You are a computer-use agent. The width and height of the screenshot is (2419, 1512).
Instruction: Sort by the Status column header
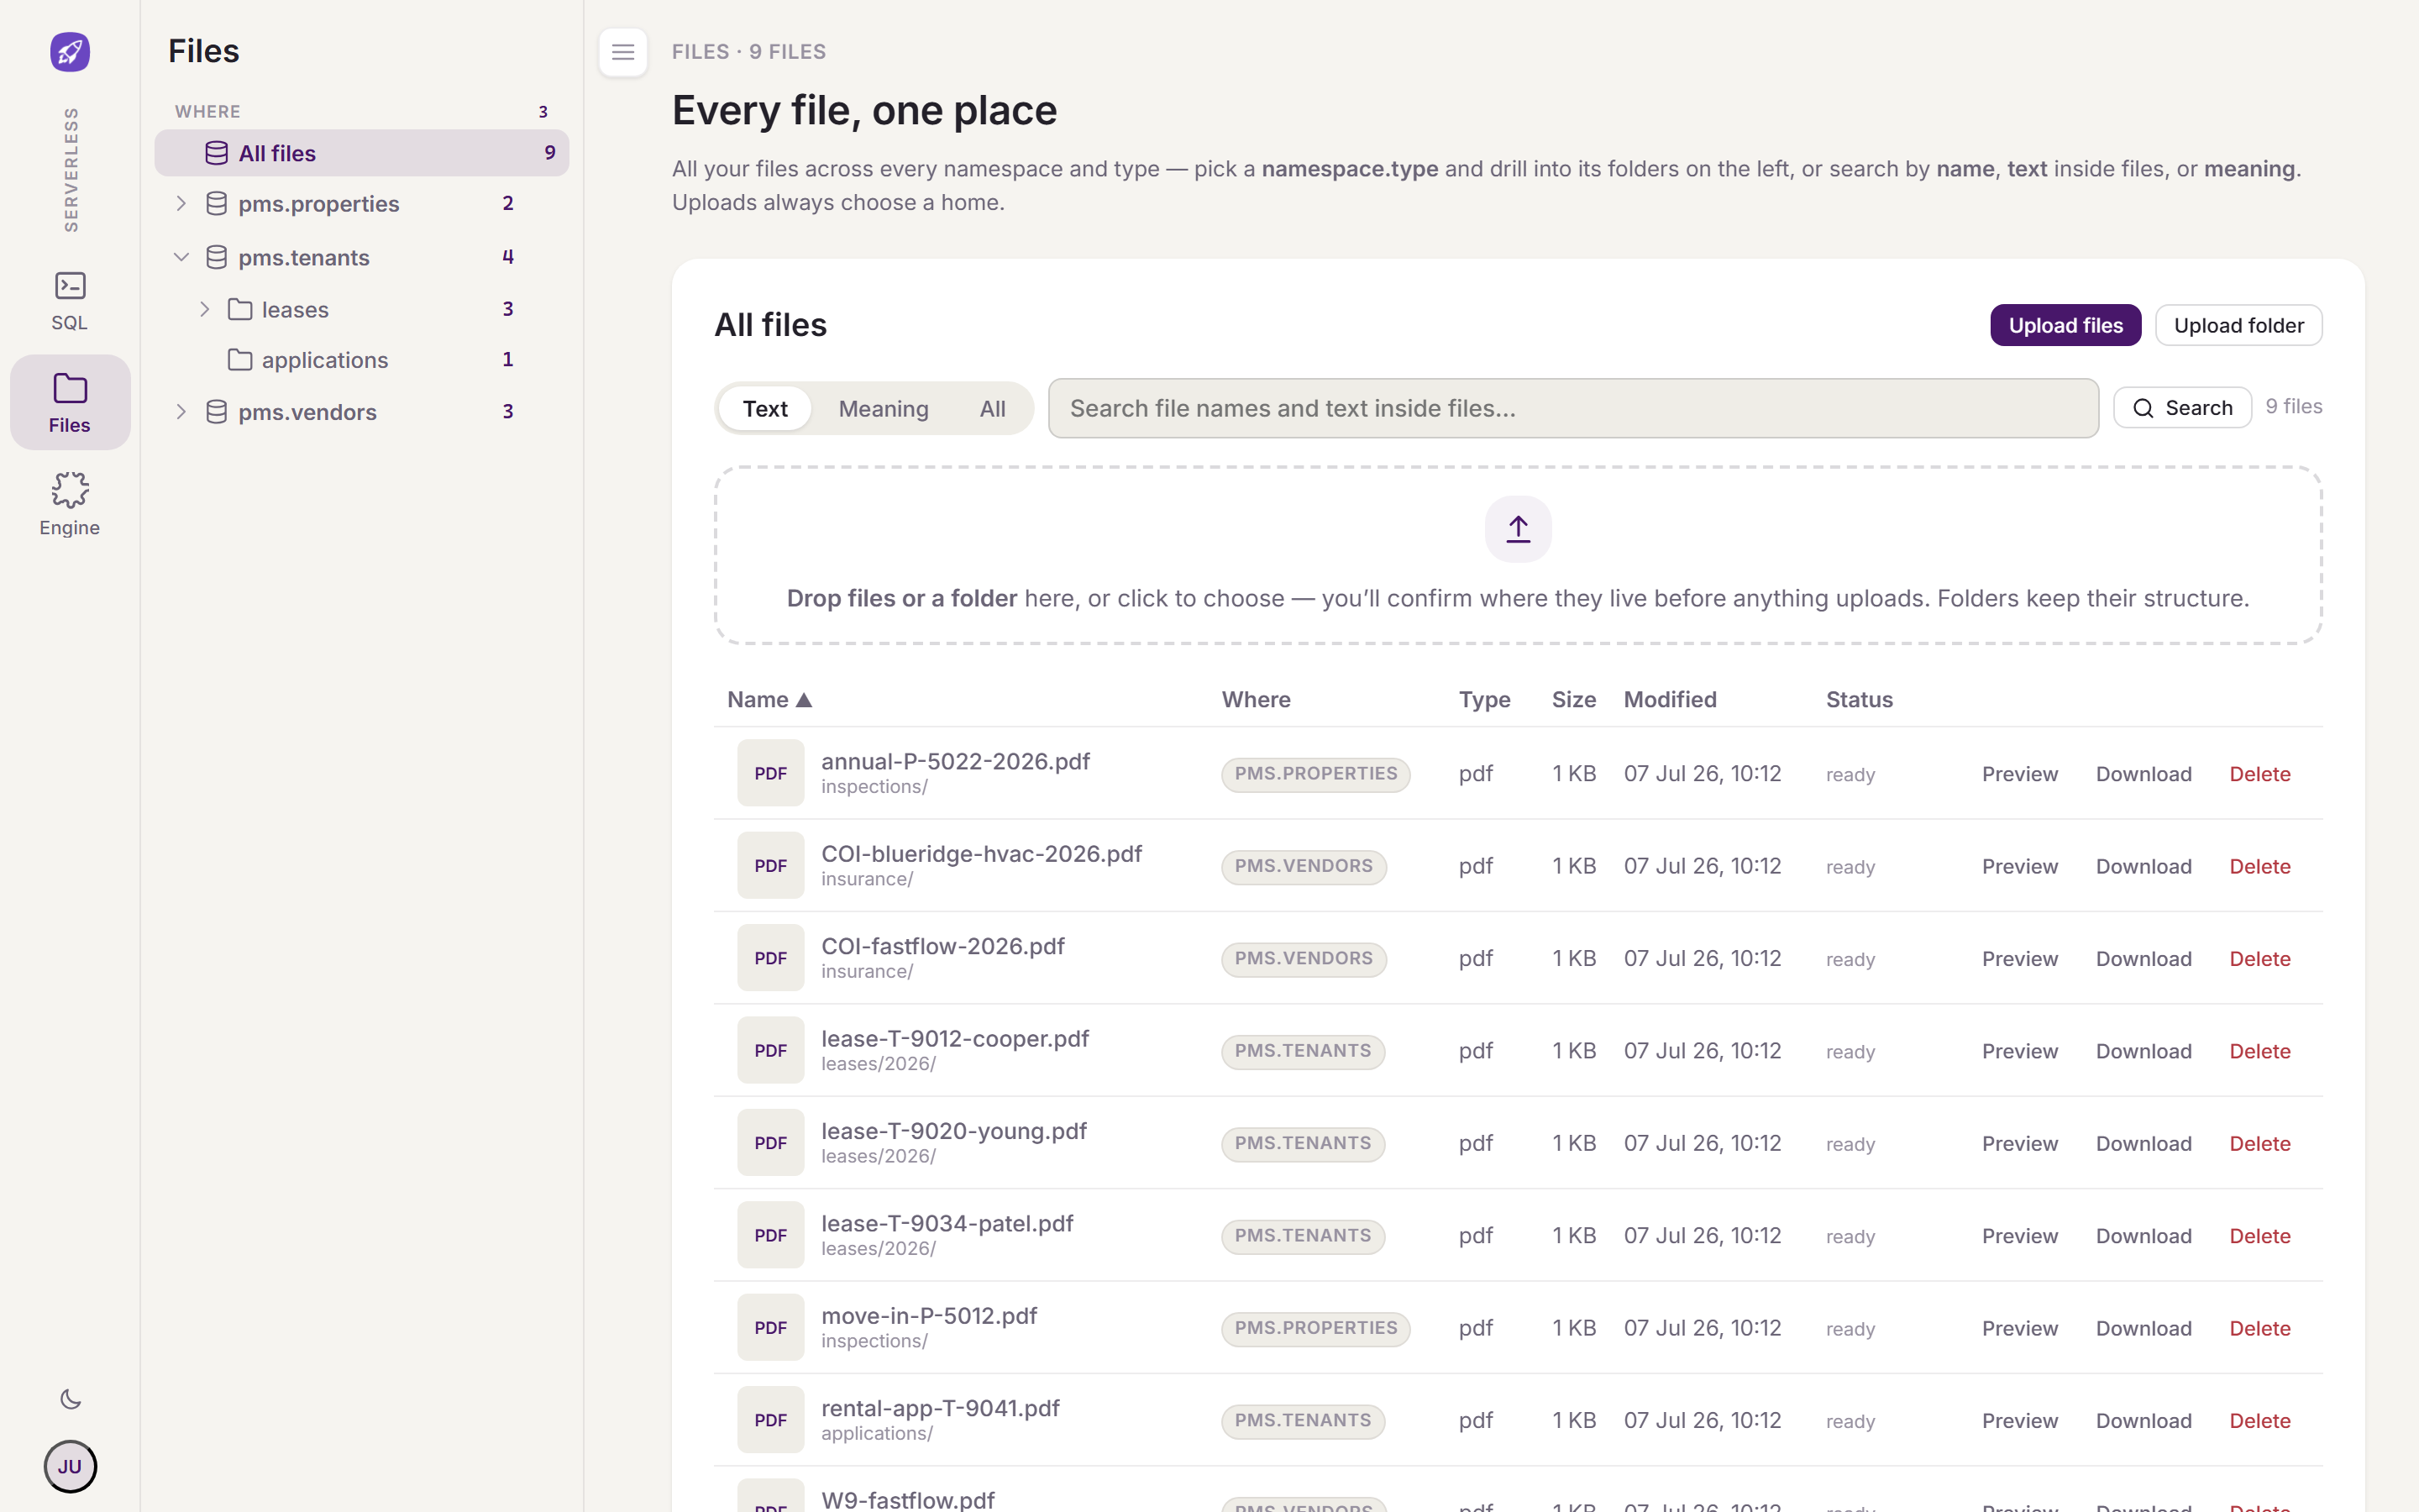coord(1858,700)
